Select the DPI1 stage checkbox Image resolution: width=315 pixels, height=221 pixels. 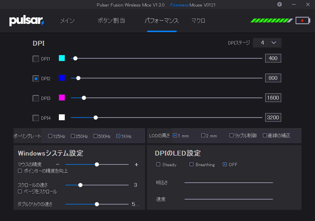point(36,59)
